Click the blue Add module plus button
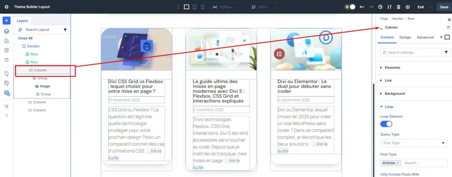This screenshot has height=177, width=452. point(7,21)
